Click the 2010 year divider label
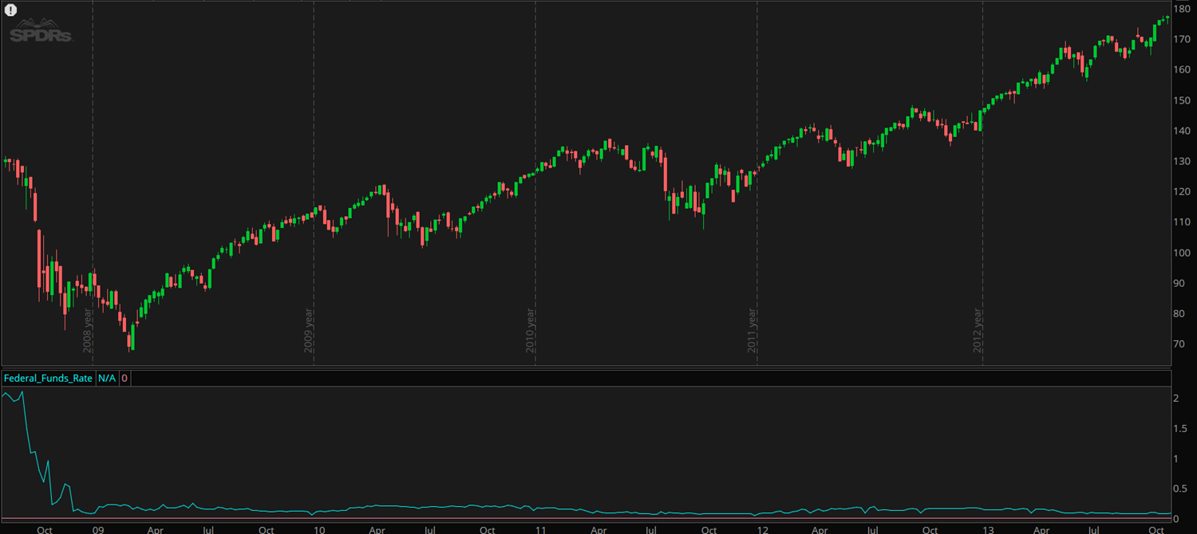Screen dimensions: 1197x534 (x=530, y=331)
